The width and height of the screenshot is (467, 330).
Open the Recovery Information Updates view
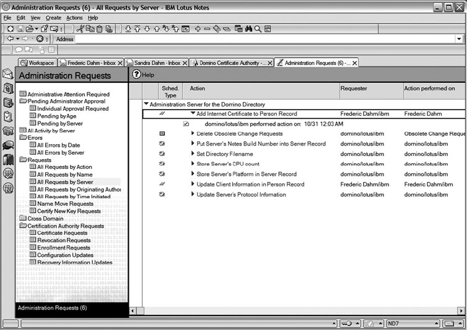tap(74, 262)
